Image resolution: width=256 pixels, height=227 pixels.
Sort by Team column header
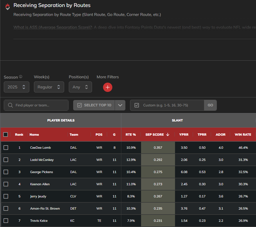point(74,135)
